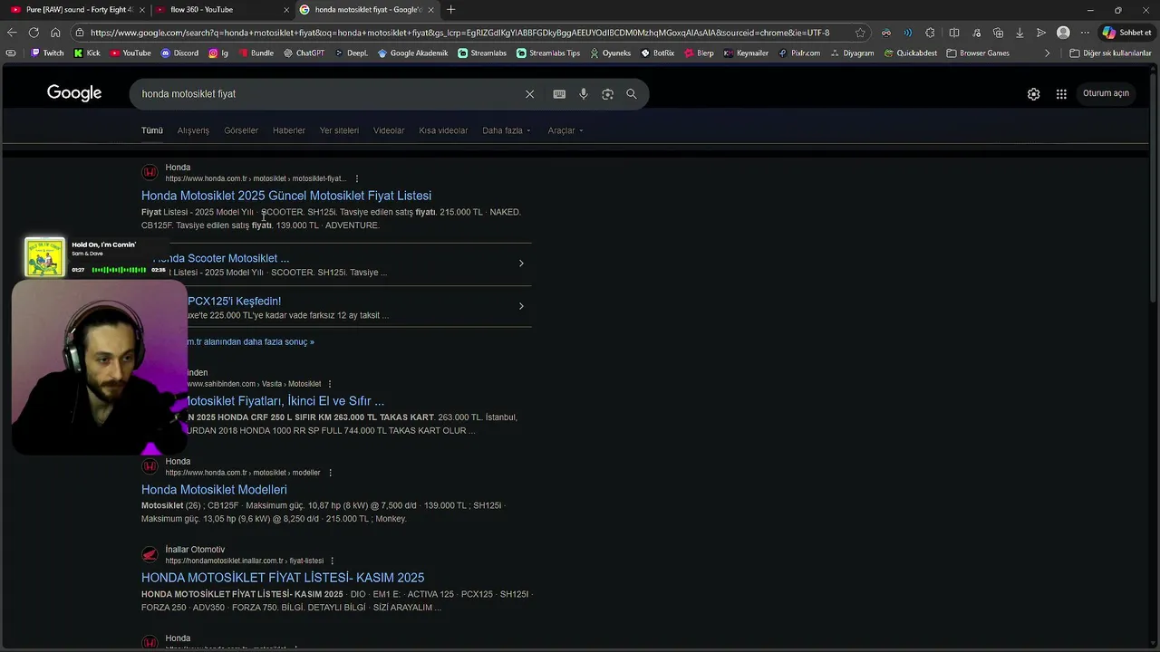Expand Honda Scooter Motosiklet sitelink arrow
Image resolution: width=1160 pixels, height=652 pixels.
tap(521, 264)
